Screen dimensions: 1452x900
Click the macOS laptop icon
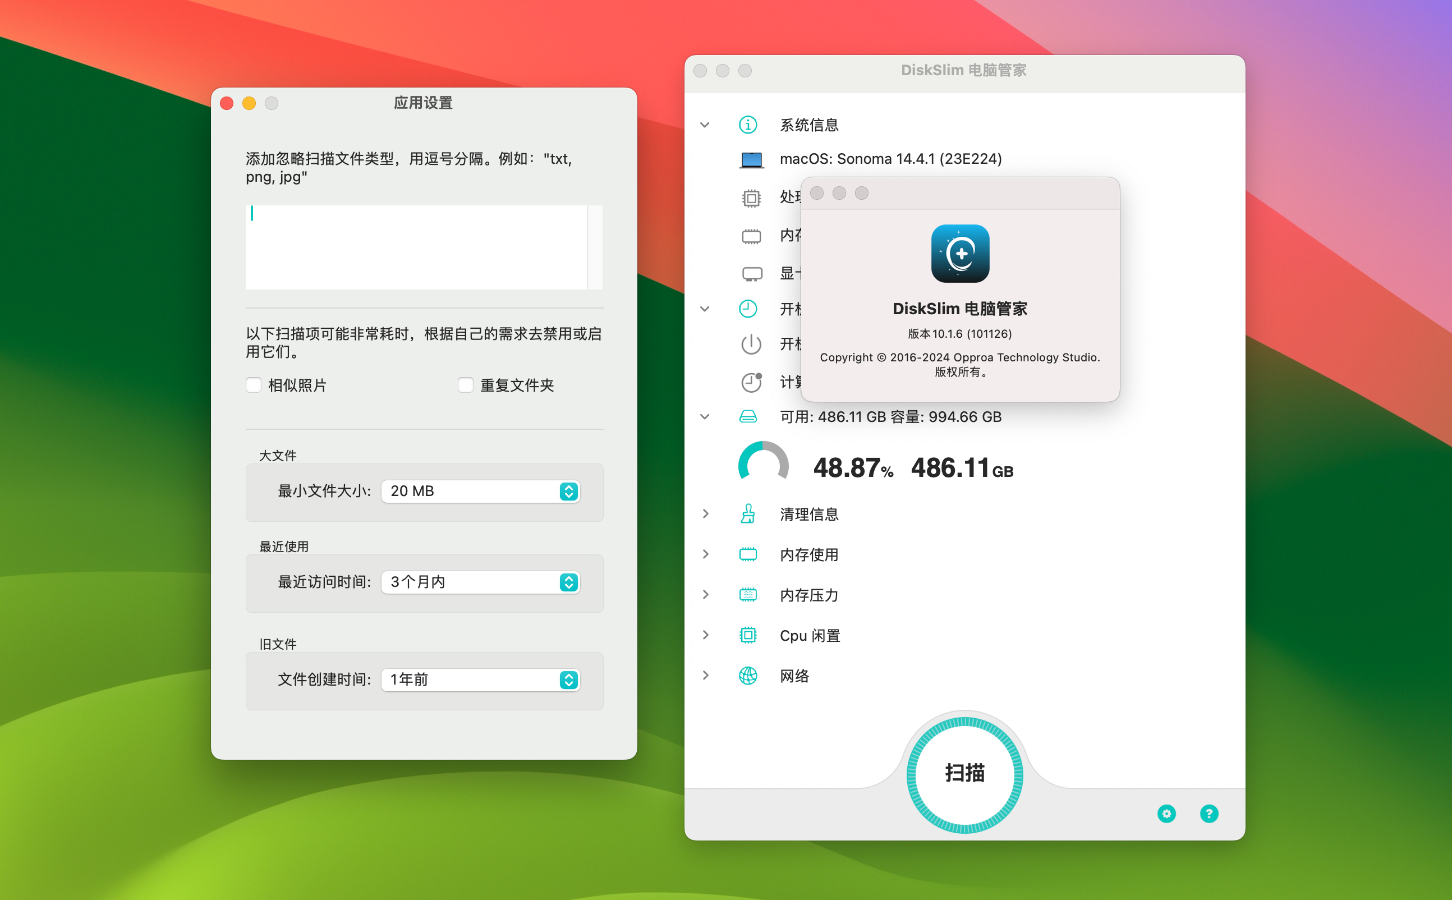coord(752,159)
